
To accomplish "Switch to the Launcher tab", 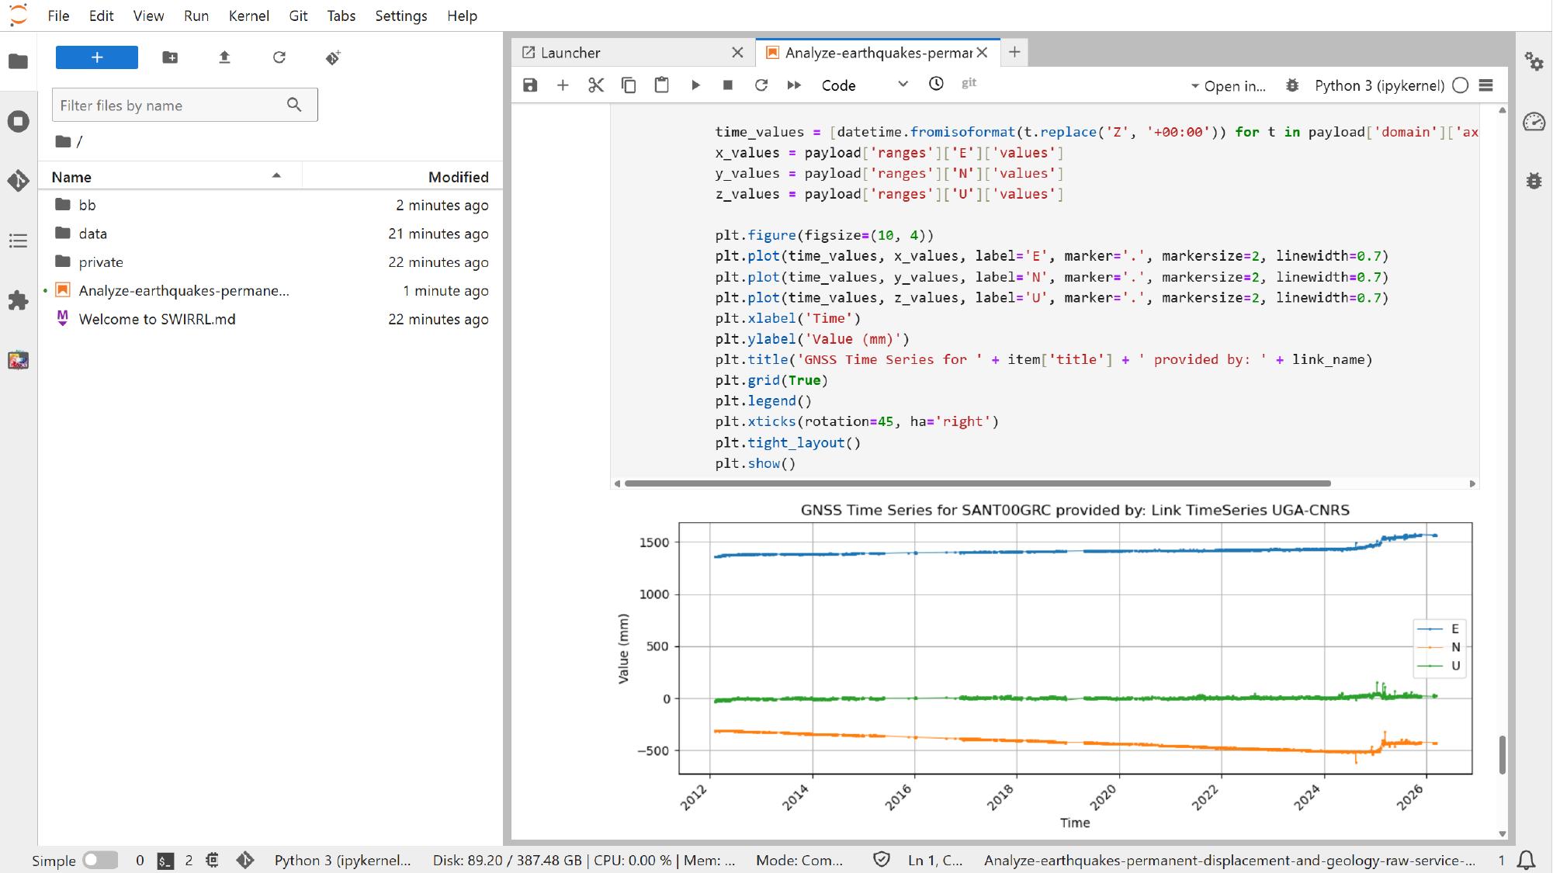I will (x=570, y=53).
